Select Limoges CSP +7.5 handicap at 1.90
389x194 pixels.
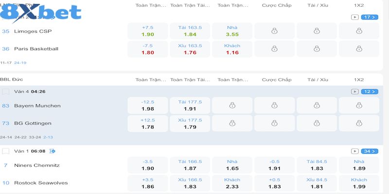[148, 31]
